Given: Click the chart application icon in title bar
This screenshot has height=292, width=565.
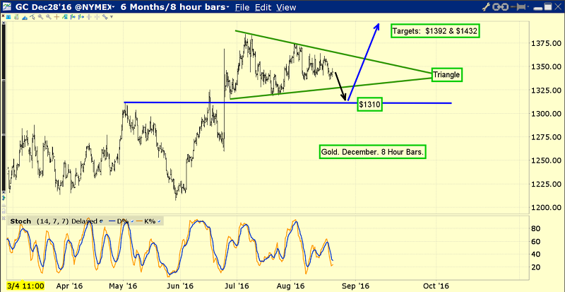Looking at the screenshot, I should [7, 6].
